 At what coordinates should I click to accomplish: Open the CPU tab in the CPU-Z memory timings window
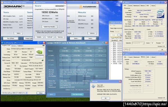[125, 57]
